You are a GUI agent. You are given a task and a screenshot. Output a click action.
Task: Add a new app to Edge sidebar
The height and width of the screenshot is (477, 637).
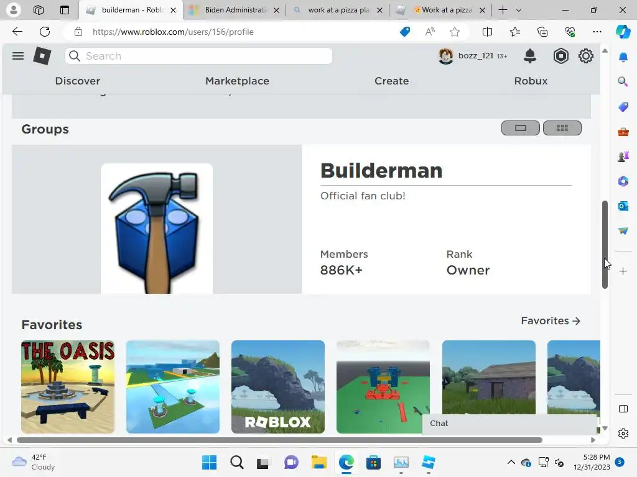[x=623, y=271]
